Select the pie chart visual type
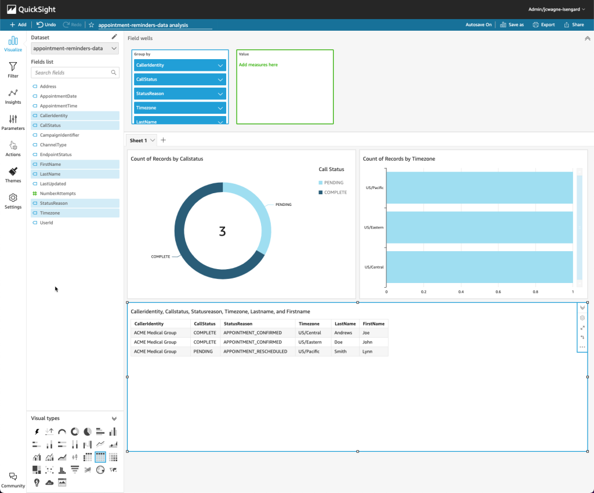 (87, 432)
